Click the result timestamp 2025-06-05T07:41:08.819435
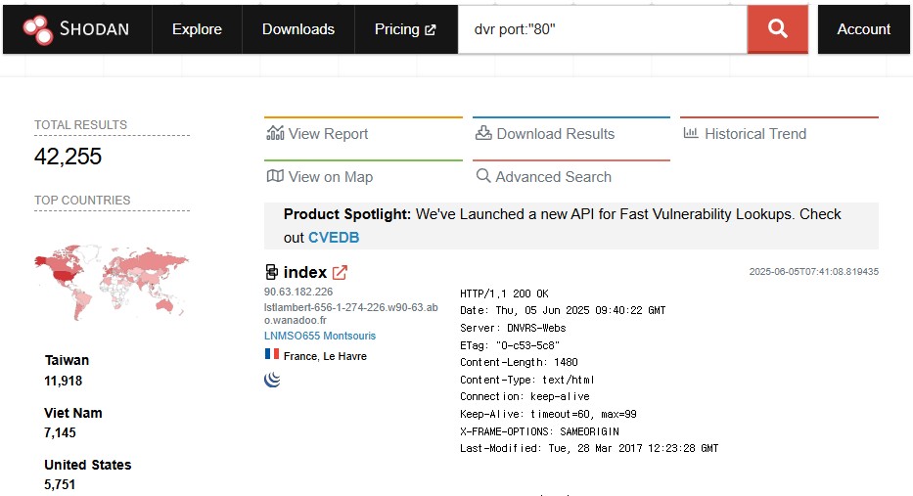The width and height of the screenshot is (913, 496). [x=813, y=272]
